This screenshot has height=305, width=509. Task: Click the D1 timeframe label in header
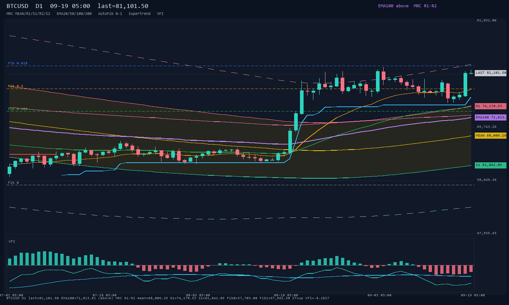[39, 6]
